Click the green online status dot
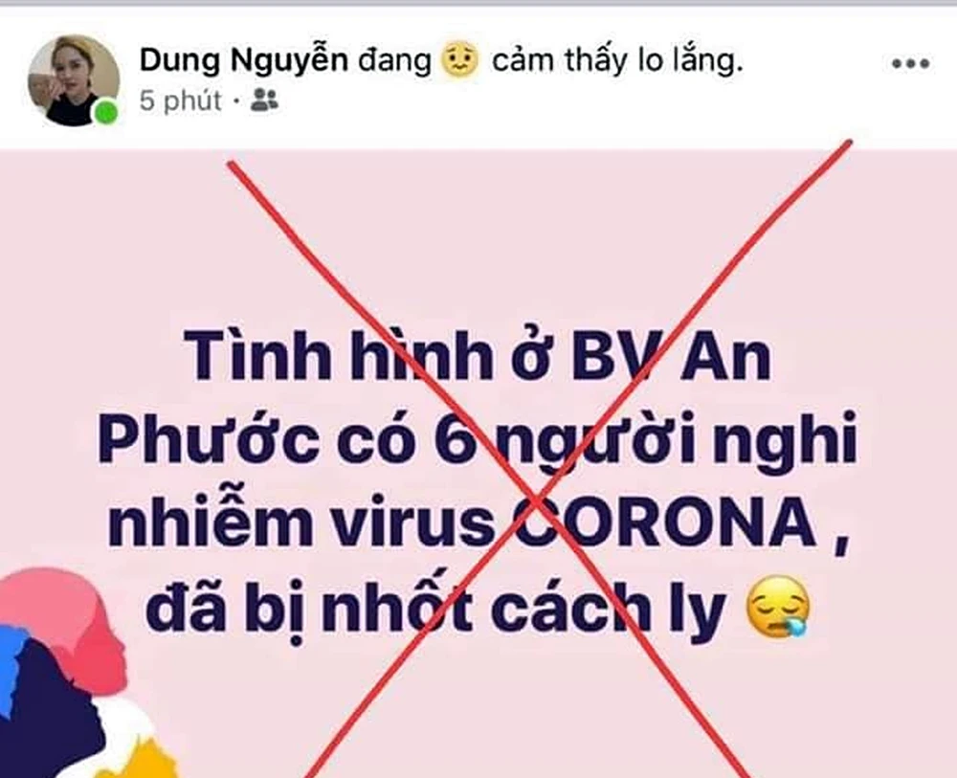 pyautogui.click(x=107, y=112)
